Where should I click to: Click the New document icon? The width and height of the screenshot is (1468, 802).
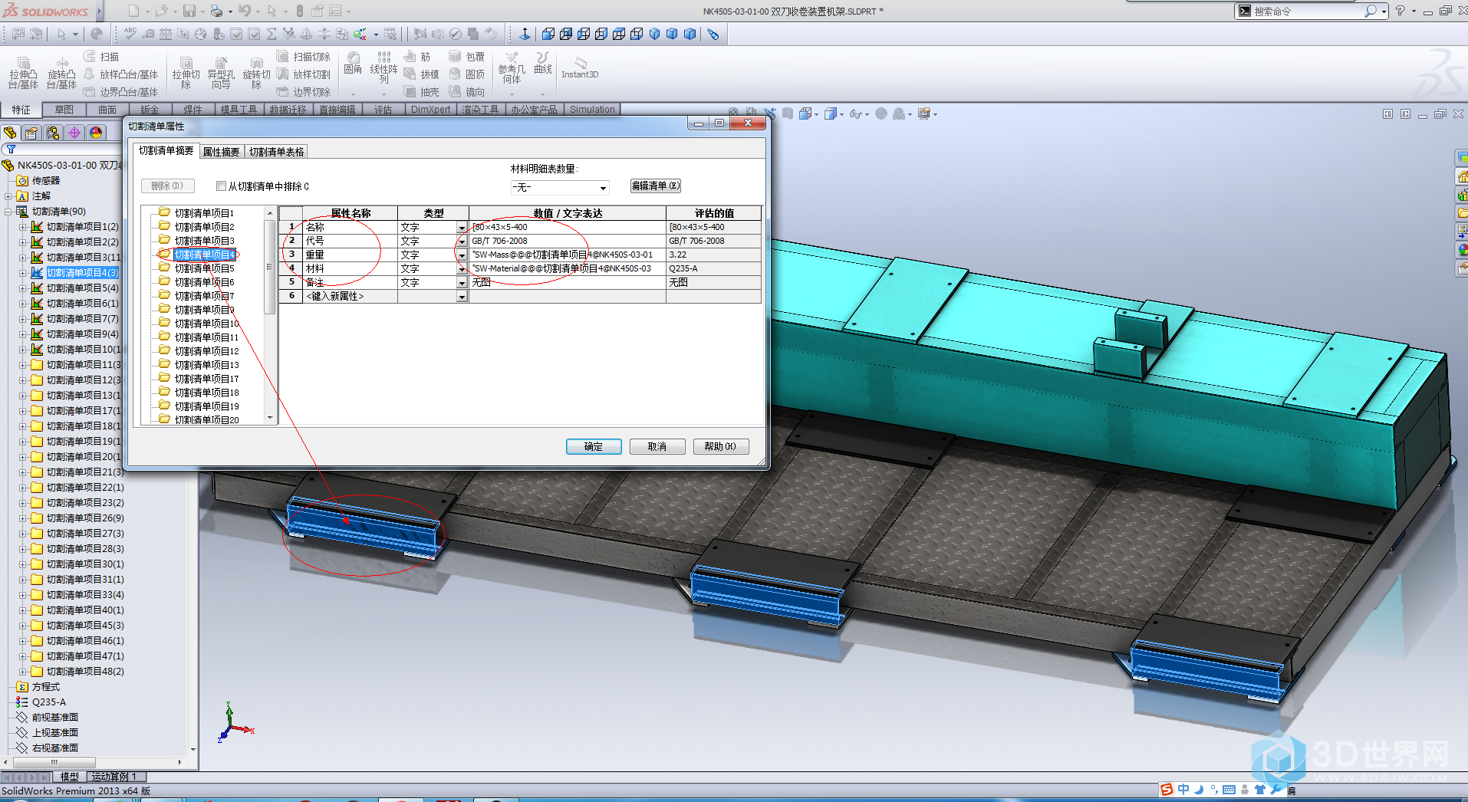133,11
